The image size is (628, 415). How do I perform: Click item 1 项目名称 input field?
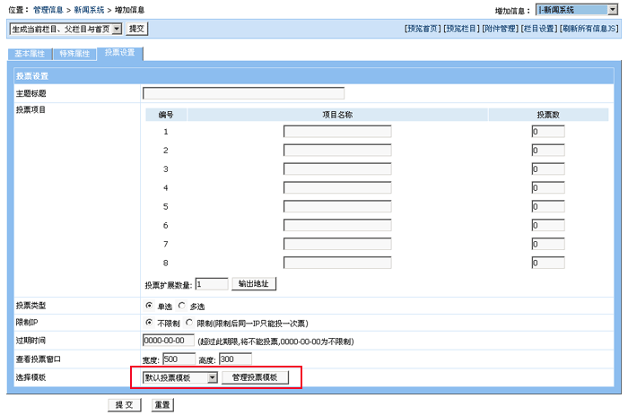337,132
